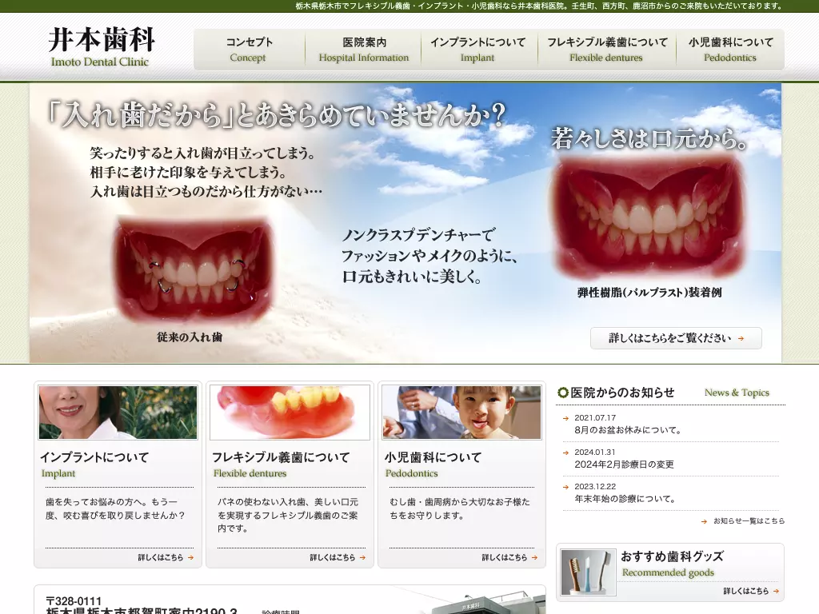Open news item 2024年2月診療日の変更
Image resolution: width=819 pixels, height=614 pixels.
624,464
